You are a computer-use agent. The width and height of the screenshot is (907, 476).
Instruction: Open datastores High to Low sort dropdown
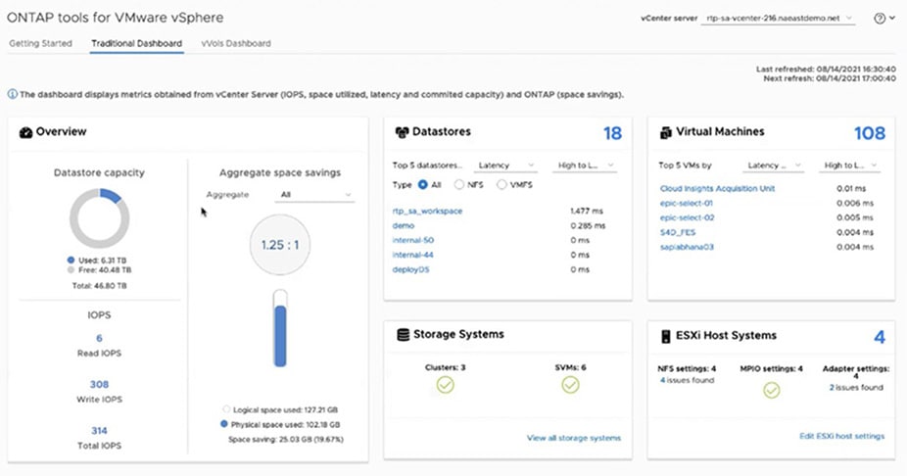point(584,166)
